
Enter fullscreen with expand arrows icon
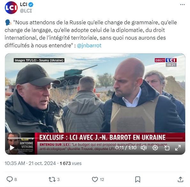(x=178, y=148)
